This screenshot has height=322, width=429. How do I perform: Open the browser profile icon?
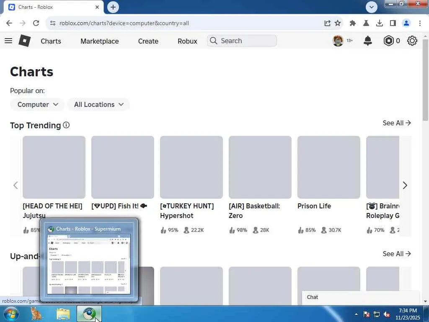(x=406, y=23)
